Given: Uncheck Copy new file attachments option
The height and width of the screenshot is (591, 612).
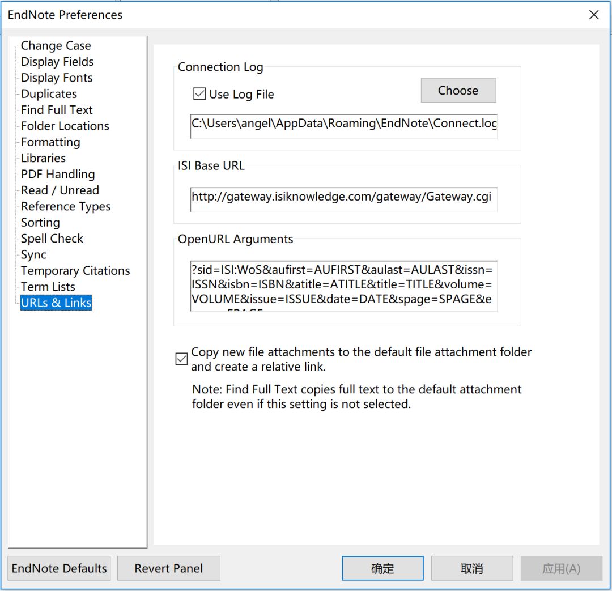Looking at the screenshot, I should (x=181, y=359).
